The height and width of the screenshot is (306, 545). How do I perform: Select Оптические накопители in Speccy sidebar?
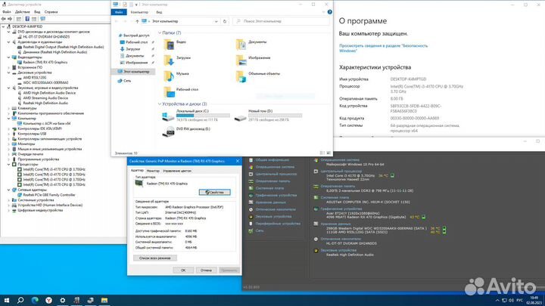click(x=276, y=209)
